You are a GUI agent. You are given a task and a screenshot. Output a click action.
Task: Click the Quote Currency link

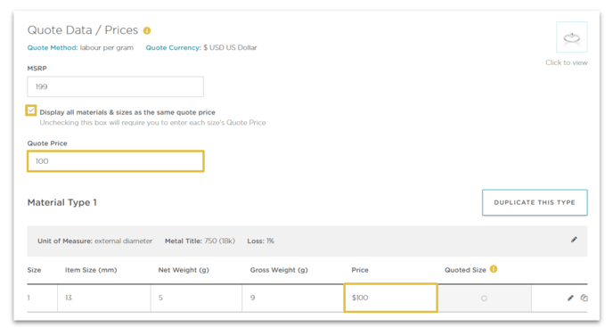click(174, 48)
